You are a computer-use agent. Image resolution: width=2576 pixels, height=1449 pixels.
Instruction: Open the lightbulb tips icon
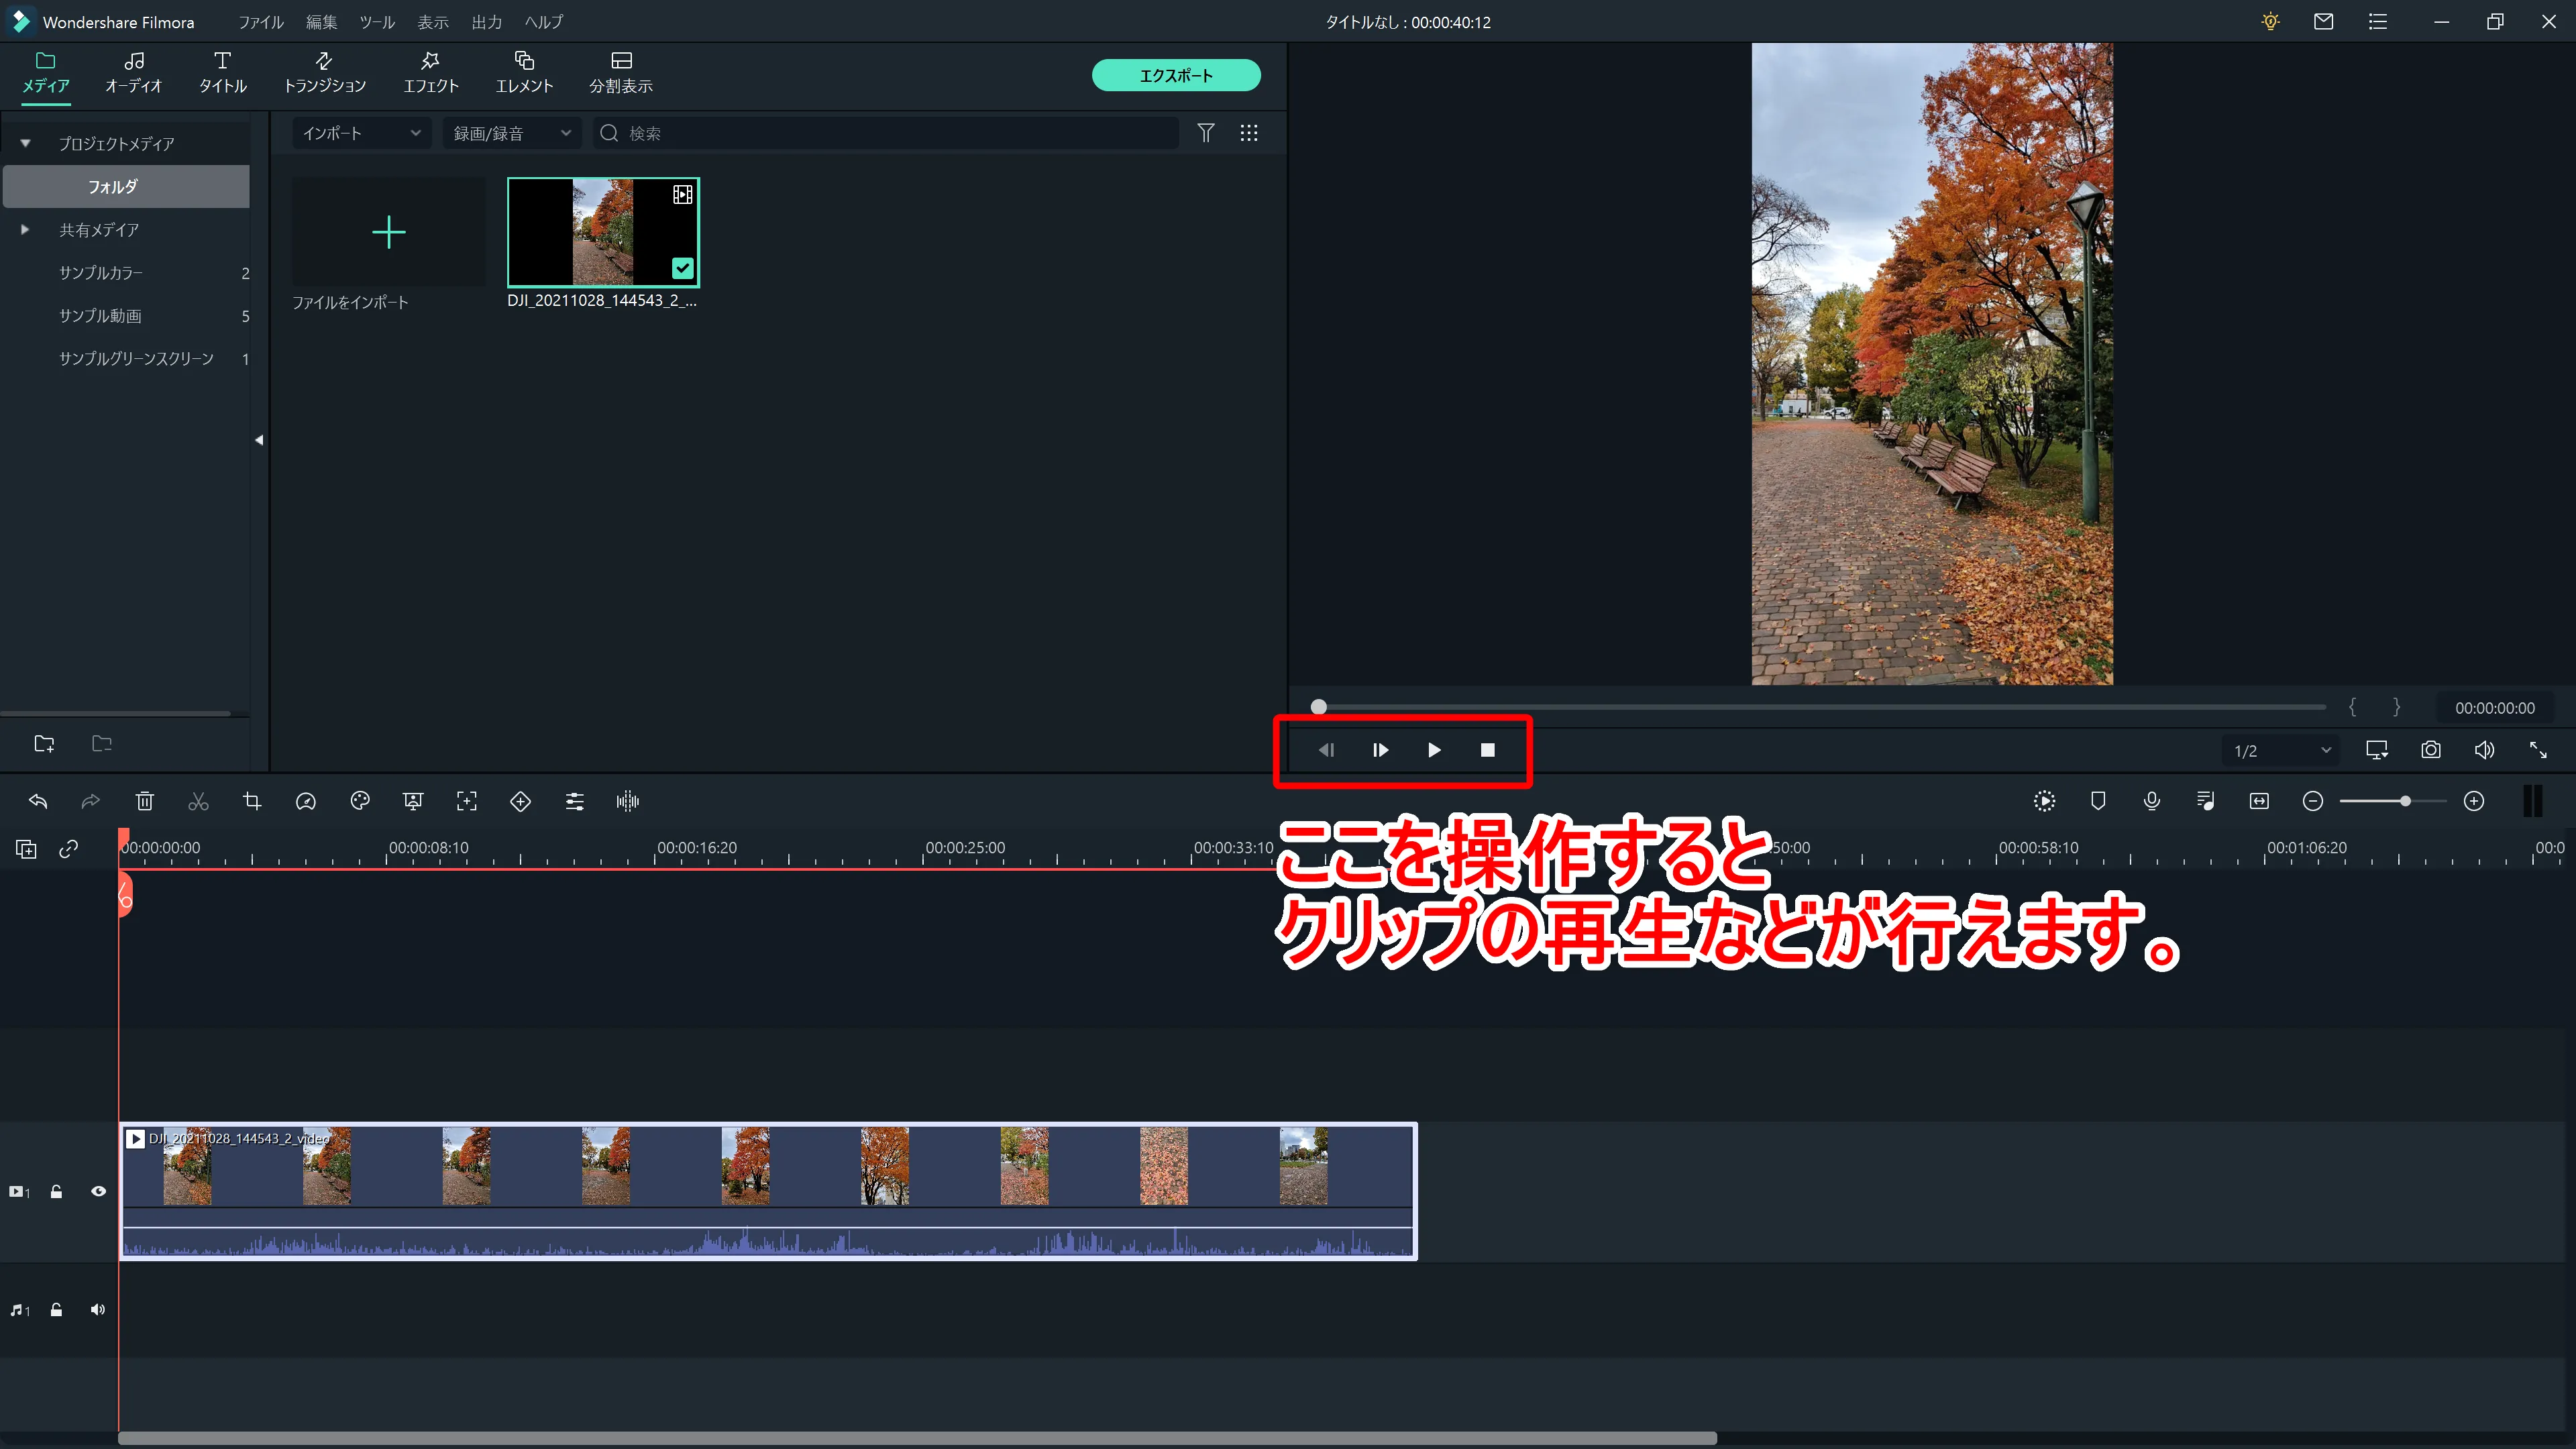2271,21
